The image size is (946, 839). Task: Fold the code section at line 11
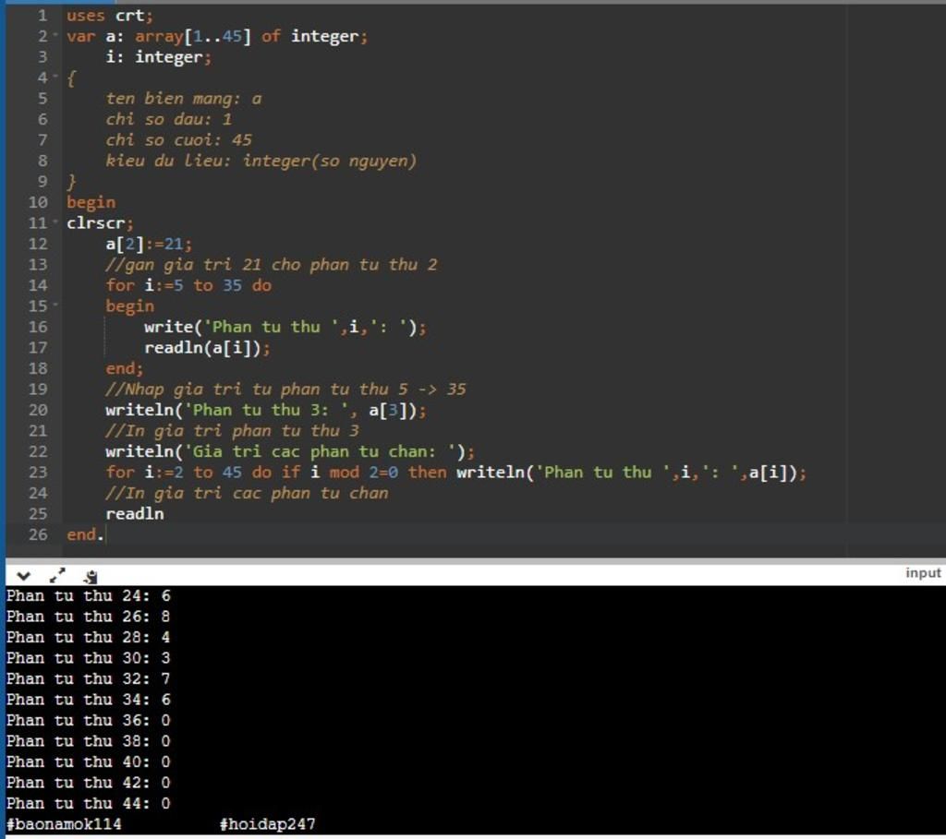pos(55,222)
